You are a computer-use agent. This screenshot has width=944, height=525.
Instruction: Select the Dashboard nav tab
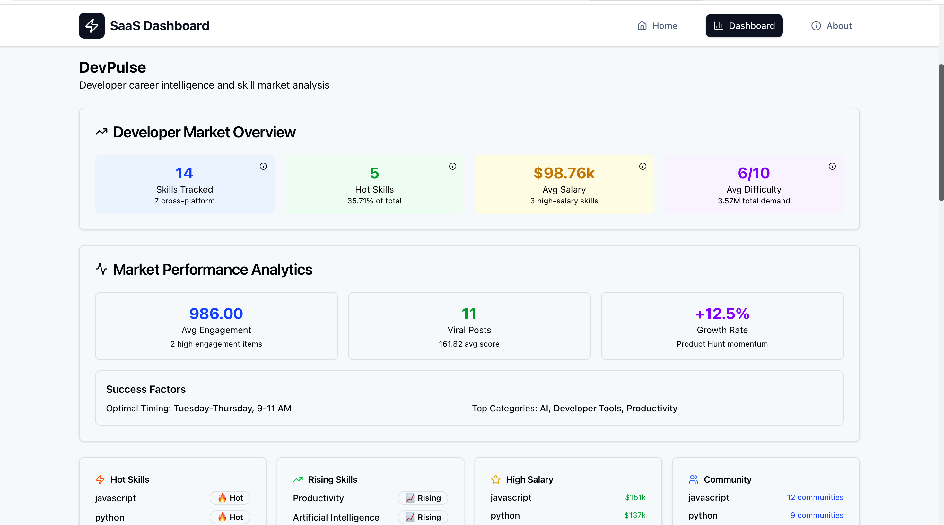click(x=744, y=26)
